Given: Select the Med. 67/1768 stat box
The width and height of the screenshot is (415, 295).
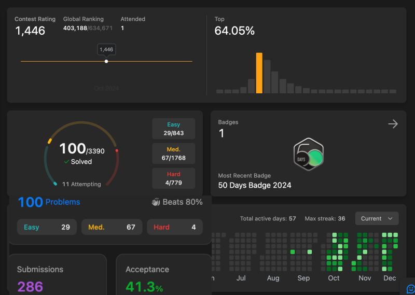Looking at the screenshot, I should (x=174, y=153).
